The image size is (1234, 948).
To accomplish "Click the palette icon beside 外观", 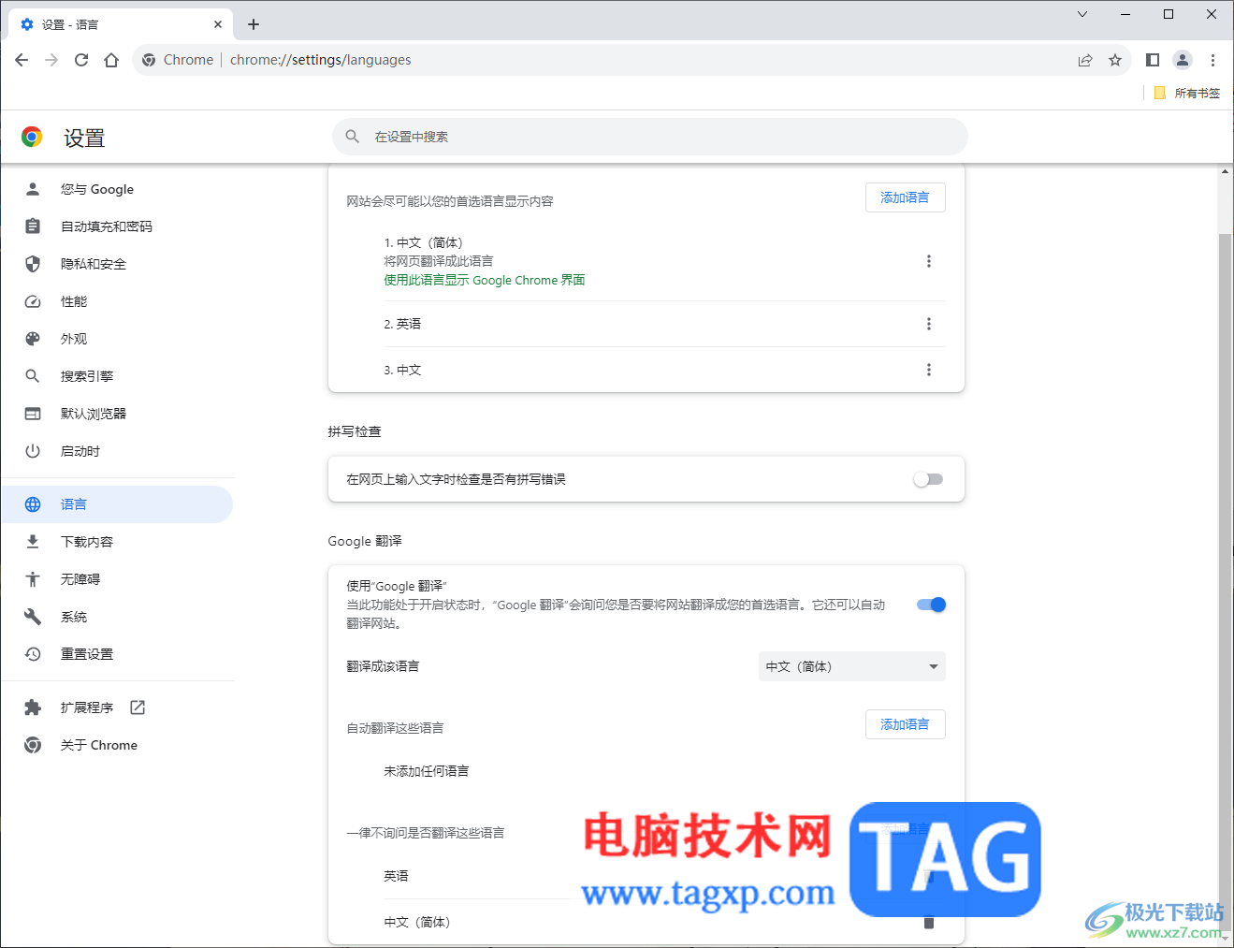I will coord(33,339).
